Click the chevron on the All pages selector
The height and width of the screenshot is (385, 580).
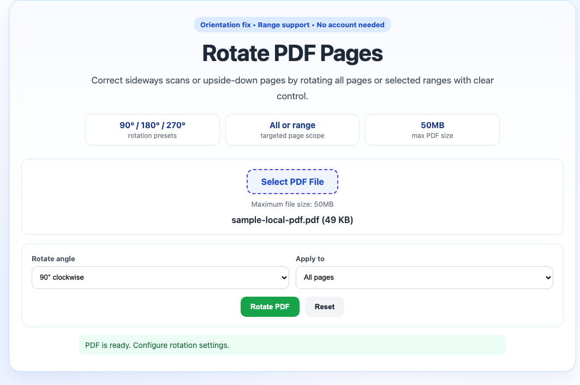point(548,278)
